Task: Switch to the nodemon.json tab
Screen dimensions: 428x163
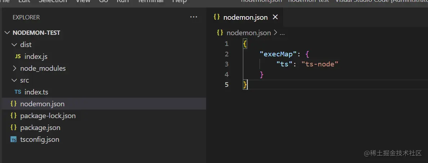Action: 245,17
